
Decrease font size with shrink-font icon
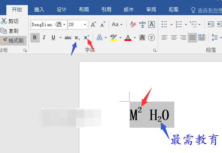[x=103, y=24]
